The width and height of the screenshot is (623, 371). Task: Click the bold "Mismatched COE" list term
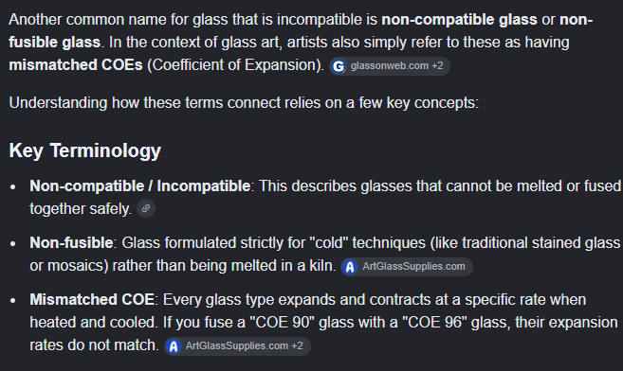(92, 300)
